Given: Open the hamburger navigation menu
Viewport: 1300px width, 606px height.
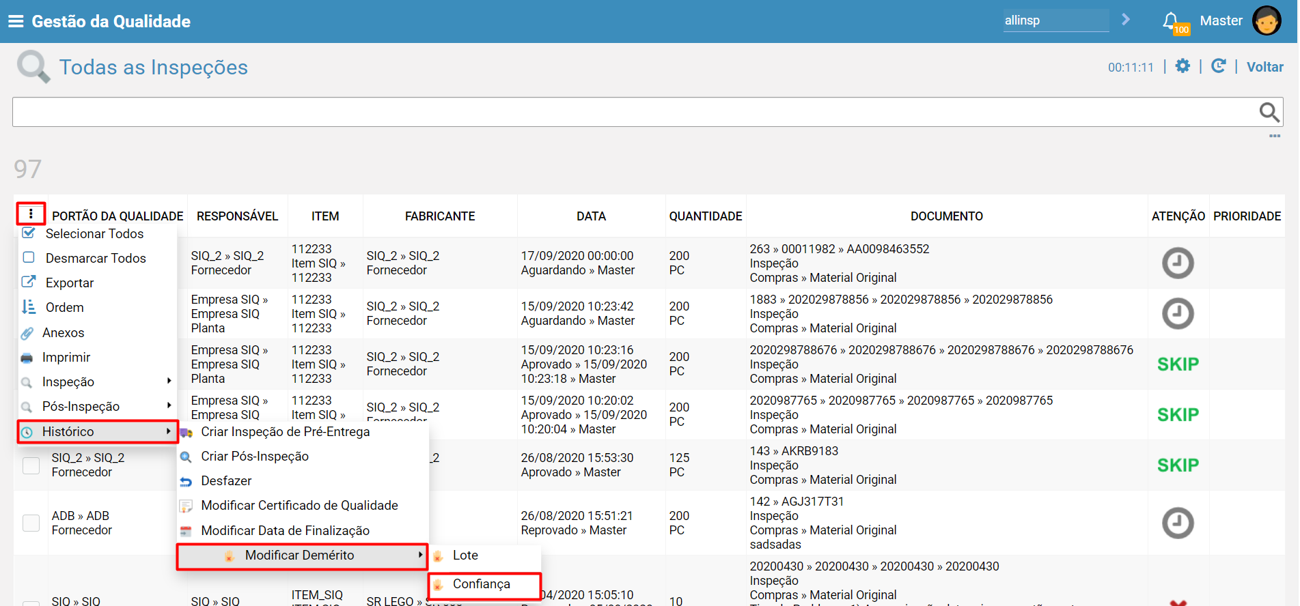Looking at the screenshot, I should 16,21.
